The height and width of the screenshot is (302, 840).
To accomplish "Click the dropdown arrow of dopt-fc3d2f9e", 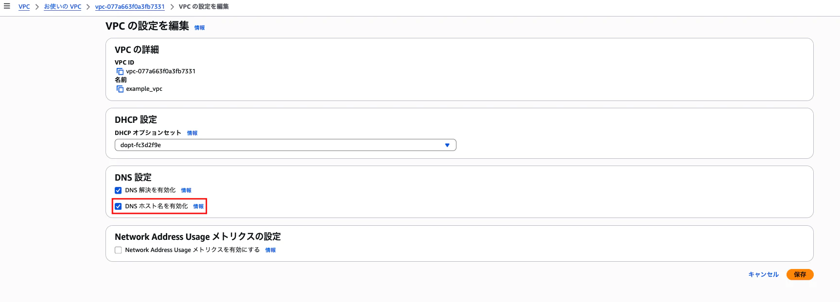I will pos(447,145).
